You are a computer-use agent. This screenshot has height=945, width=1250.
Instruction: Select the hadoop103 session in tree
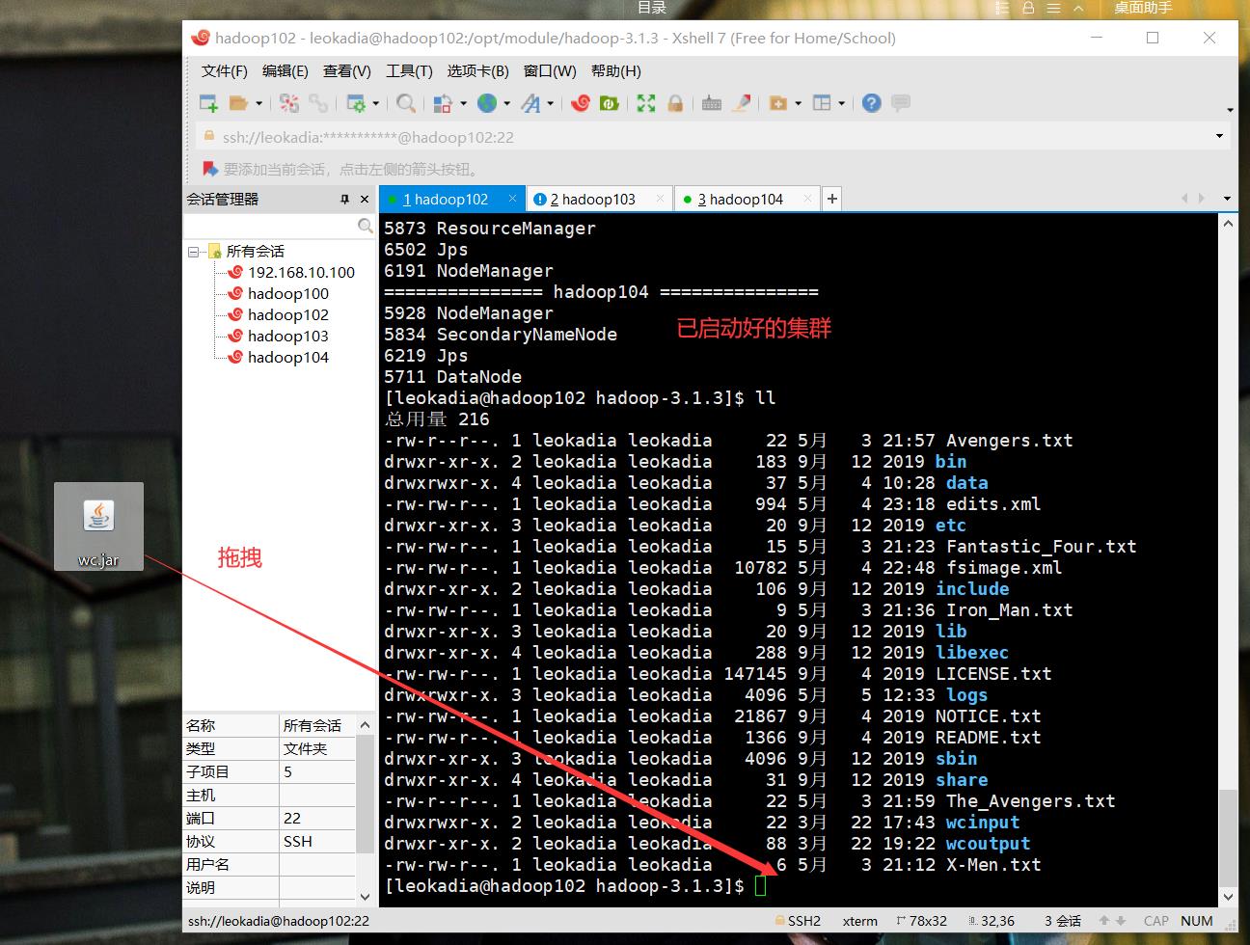tap(287, 337)
